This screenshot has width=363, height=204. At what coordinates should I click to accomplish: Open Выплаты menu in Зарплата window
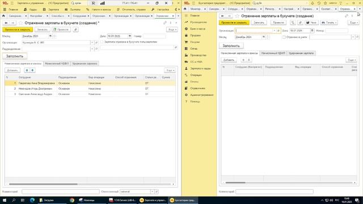coord(73,10)
